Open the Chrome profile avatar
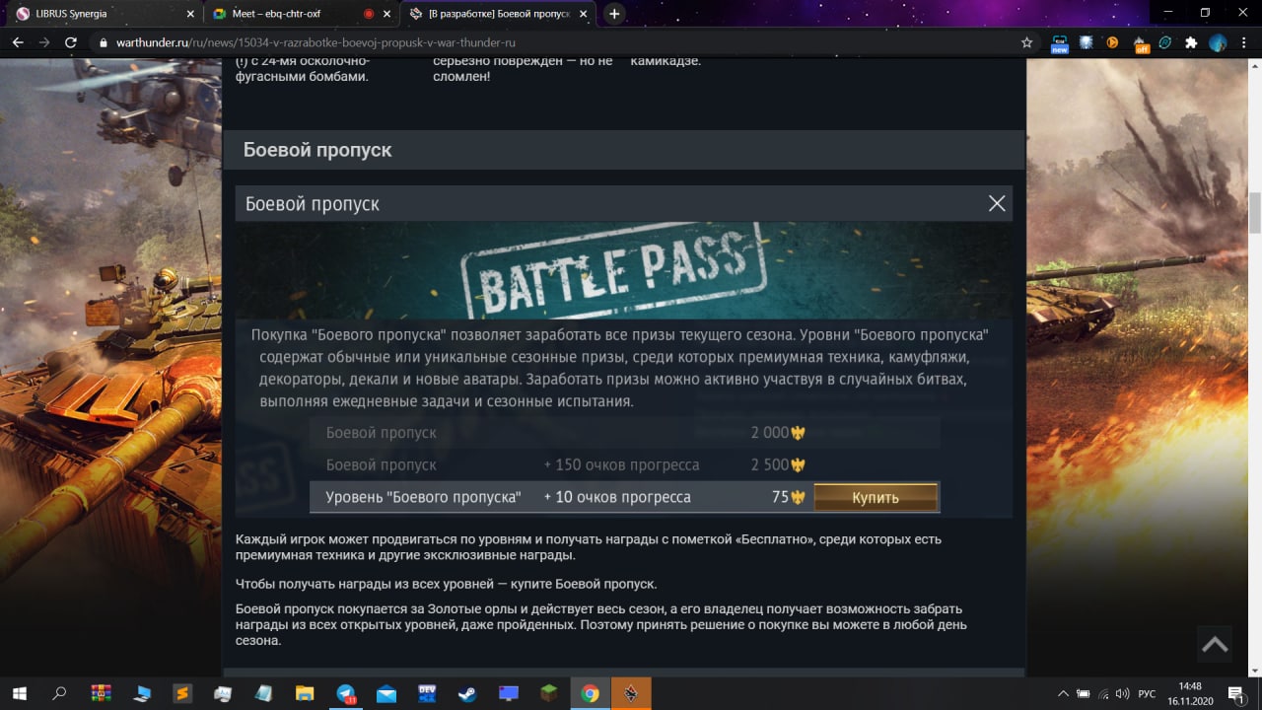Viewport: 1262px width, 710px height. [x=1218, y=42]
